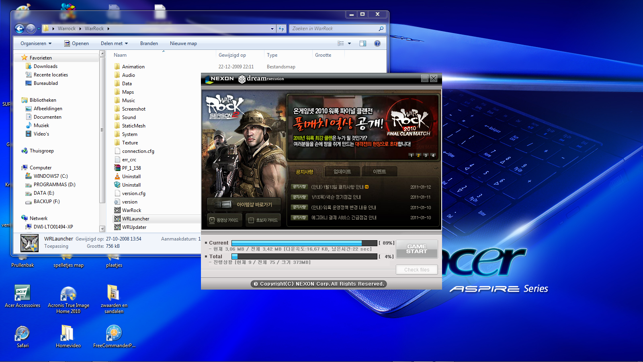643x362 pixels.
Task: Select banner page 3 indicator
Action: 426,155
